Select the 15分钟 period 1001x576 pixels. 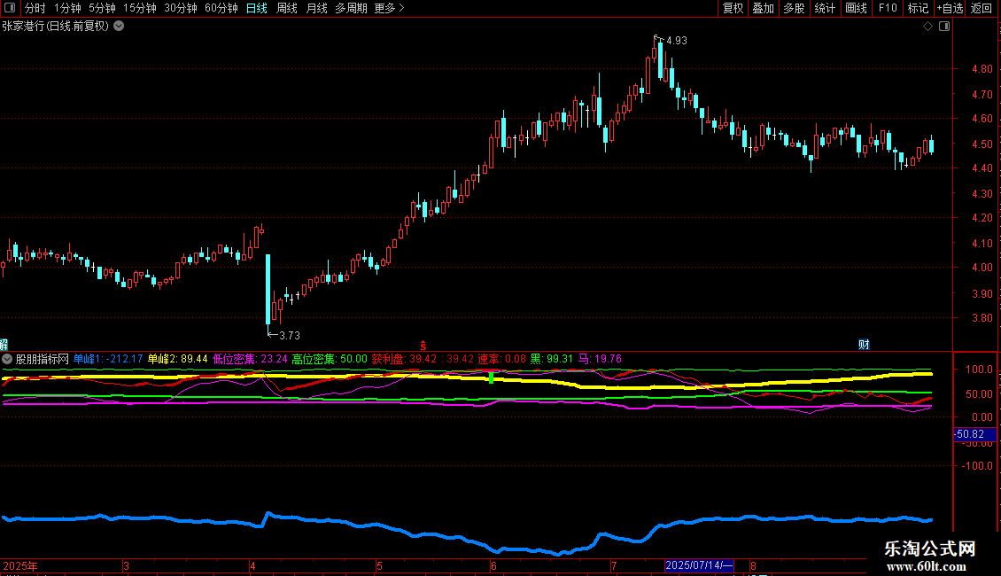coord(140,8)
